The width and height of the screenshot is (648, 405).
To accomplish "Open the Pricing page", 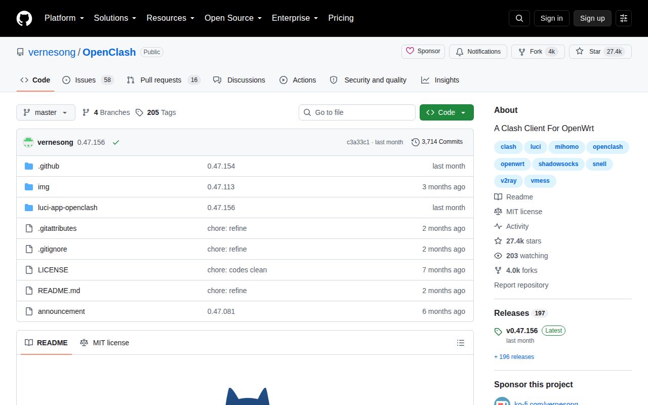I will pos(341,18).
